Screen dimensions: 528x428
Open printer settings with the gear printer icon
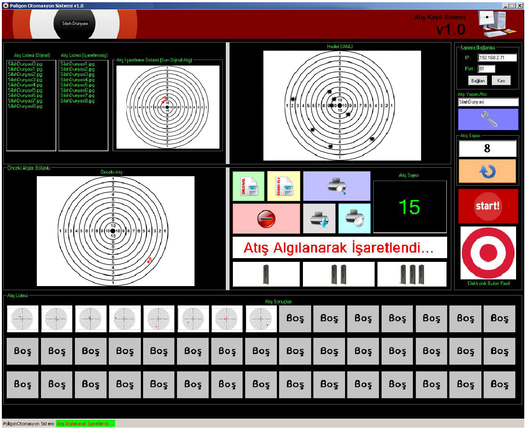point(354,219)
